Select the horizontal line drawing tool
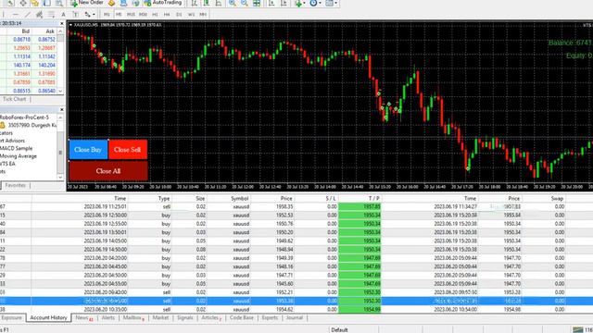This screenshot has height=333, width=593. (16, 15)
